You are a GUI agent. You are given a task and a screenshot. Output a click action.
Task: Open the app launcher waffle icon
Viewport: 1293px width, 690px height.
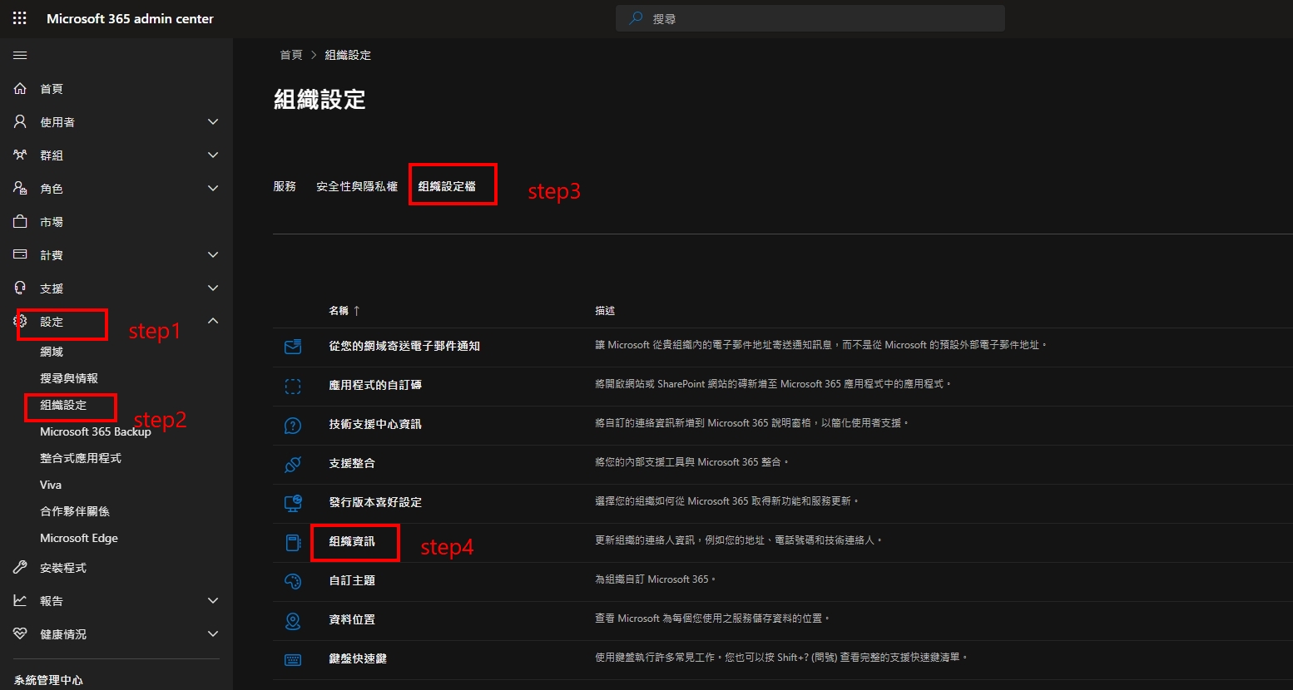20,18
